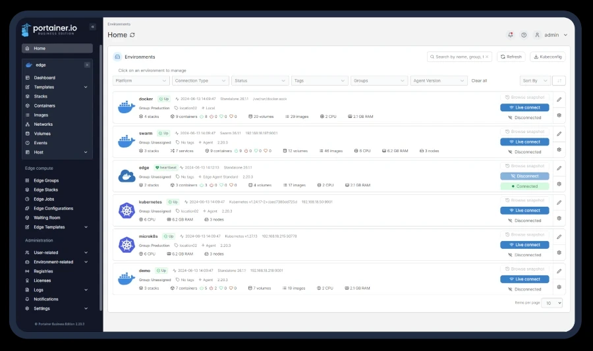Open the notifications bell icon
The image size is (593, 351).
[511, 35]
